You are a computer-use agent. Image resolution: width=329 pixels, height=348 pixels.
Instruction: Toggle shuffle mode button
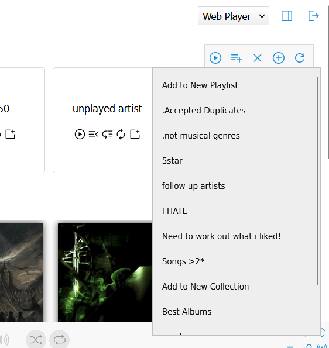click(36, 340)
